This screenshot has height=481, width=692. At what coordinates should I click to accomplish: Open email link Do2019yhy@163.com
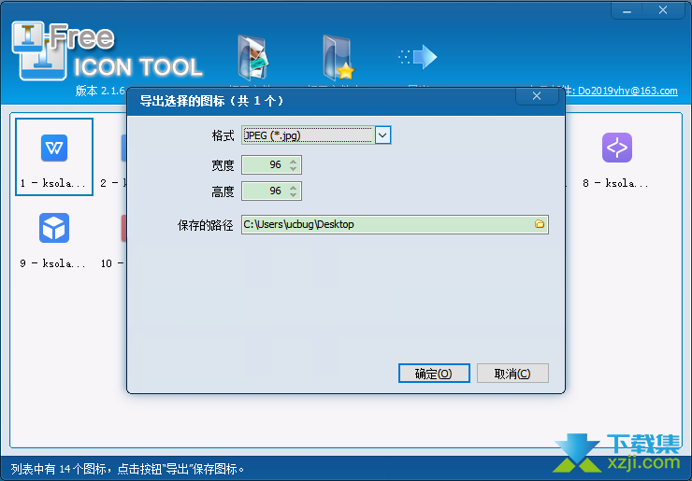627,91
